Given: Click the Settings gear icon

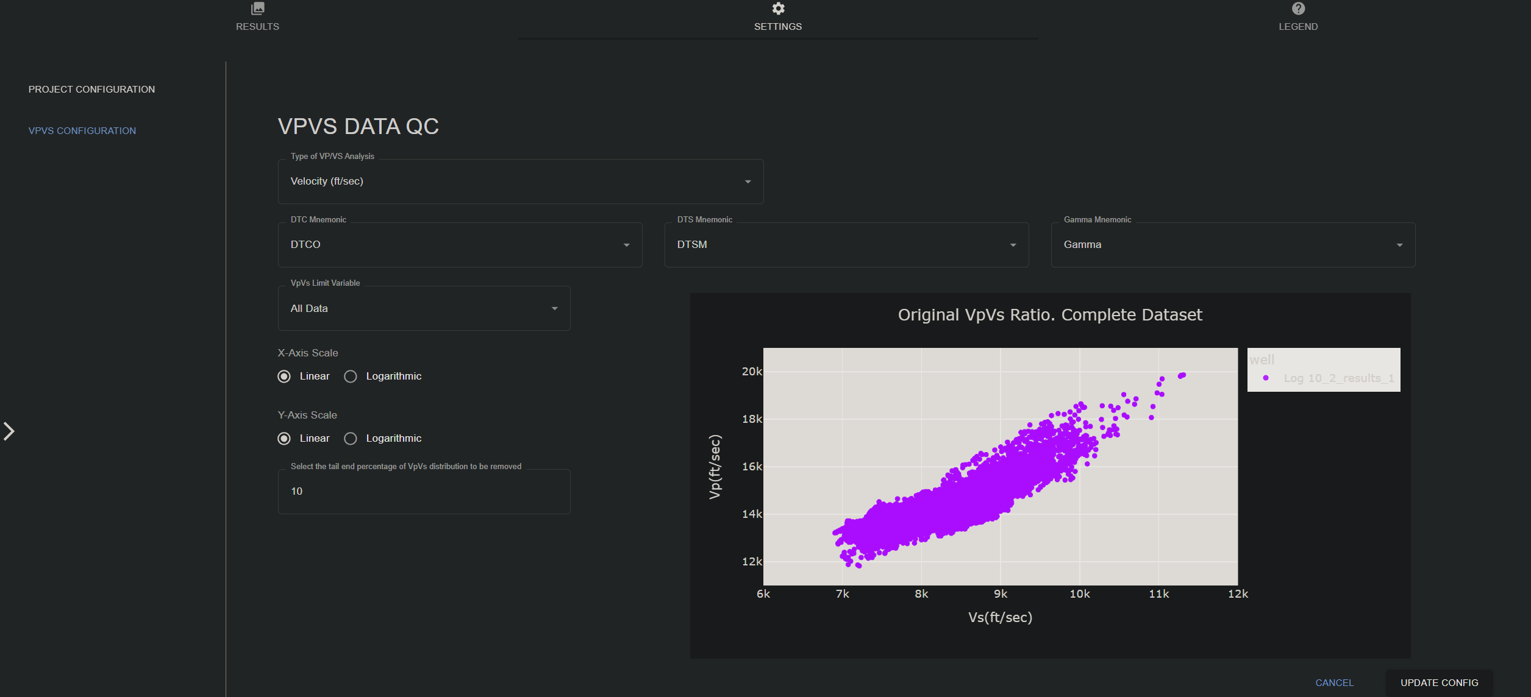Looking at the screenshot, I should click(x=777, y=9).
